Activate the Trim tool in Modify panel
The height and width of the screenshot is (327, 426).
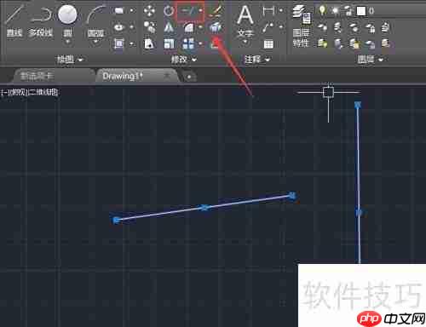(x=188, y=11)
